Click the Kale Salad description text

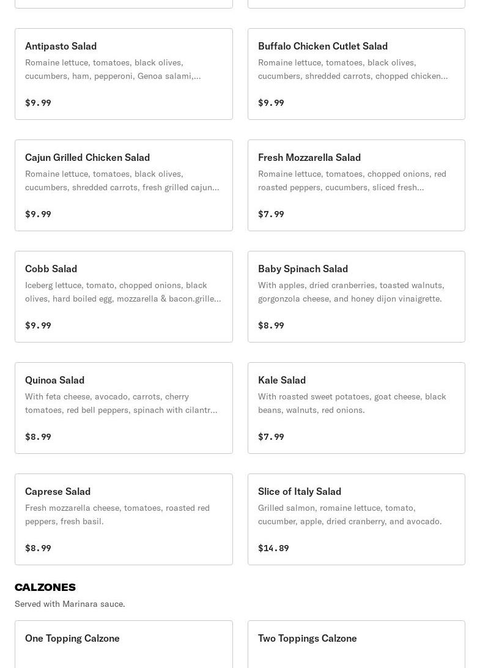click(x=352, y=403)
